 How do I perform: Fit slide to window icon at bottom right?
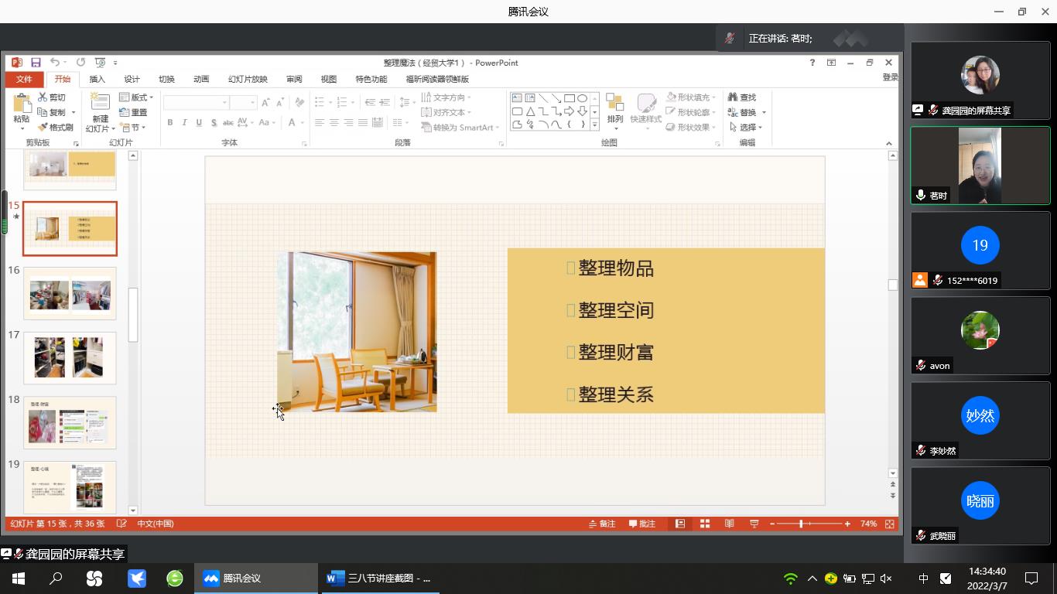(890, 524)
